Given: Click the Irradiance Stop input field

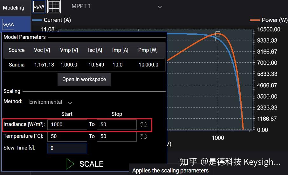Looking at the screenshot, I should click(117, 124).
